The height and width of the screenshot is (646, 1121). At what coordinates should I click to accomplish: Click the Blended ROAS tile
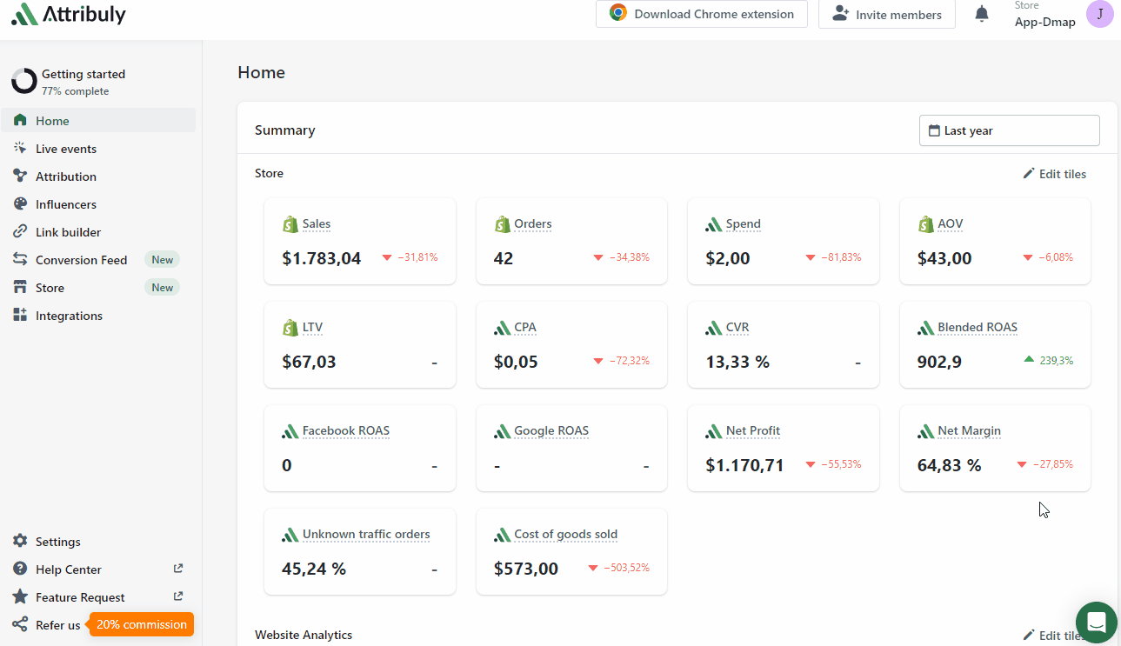pos(994,344)
